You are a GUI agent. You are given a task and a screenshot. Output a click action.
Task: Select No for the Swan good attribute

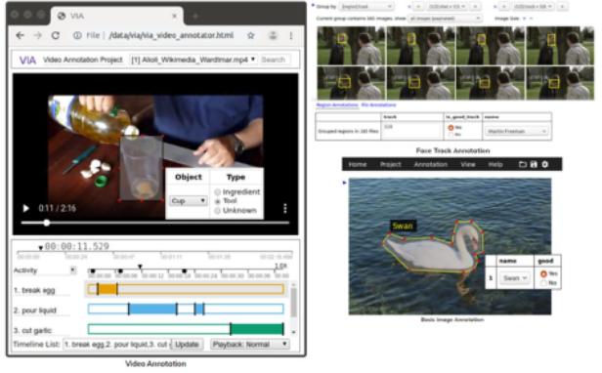[543, 283]
